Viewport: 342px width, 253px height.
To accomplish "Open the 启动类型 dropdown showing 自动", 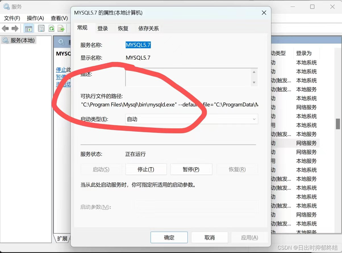I will (192, 119).
